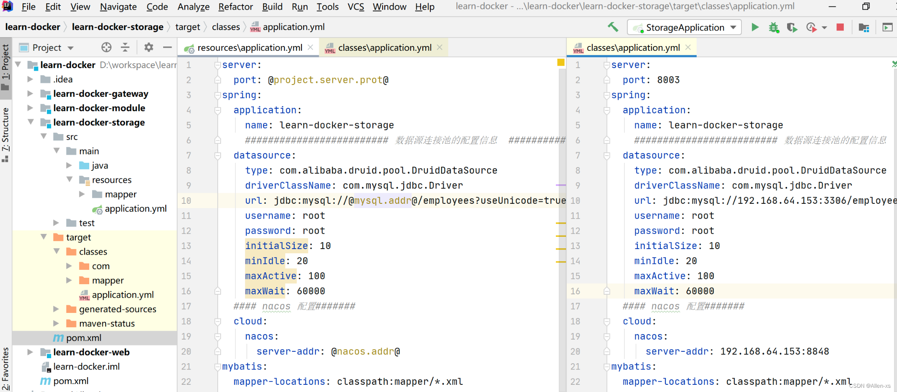The width and height of the screenshot is (897, 392).
Task: Switch to resources\application.yml tab
Action: tap(249, 48)
